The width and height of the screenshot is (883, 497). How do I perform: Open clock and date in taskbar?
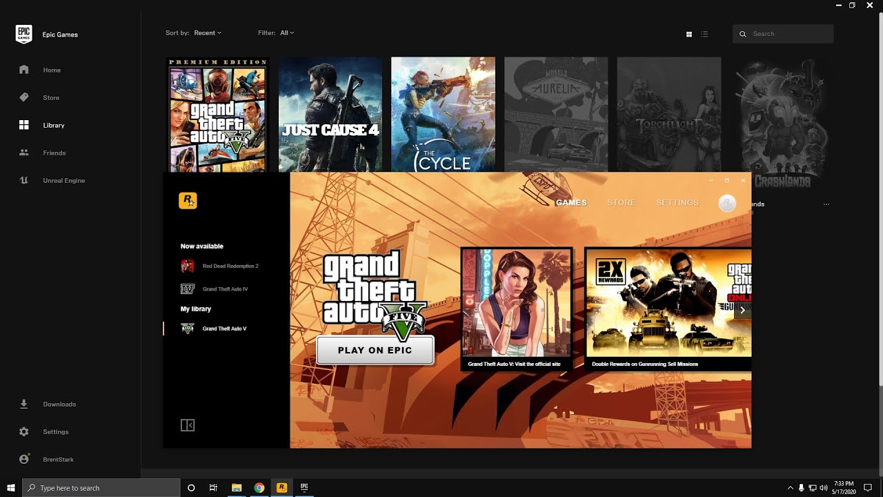pos(844,488)
